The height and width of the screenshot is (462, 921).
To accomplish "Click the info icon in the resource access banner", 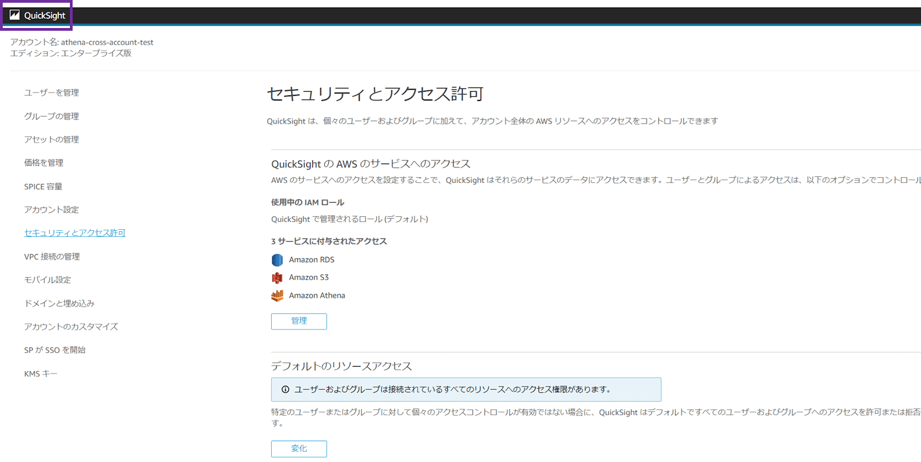I will (x=286, y=390).
